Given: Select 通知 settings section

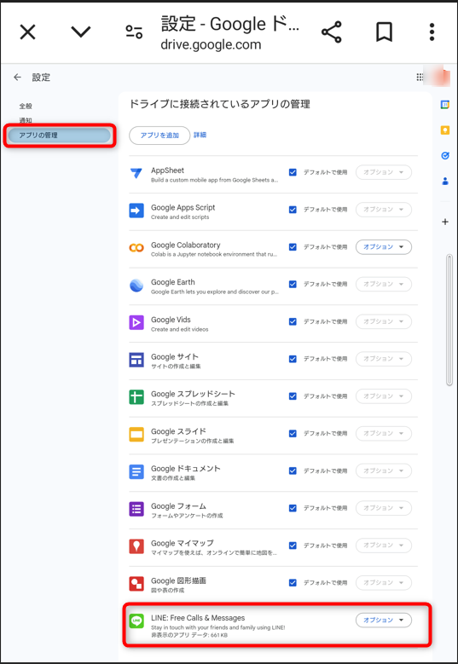Looking at the screenshot, I should pos(26,120).
